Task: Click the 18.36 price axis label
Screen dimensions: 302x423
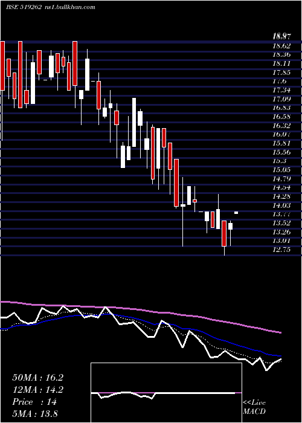Action: pos(281,55)
